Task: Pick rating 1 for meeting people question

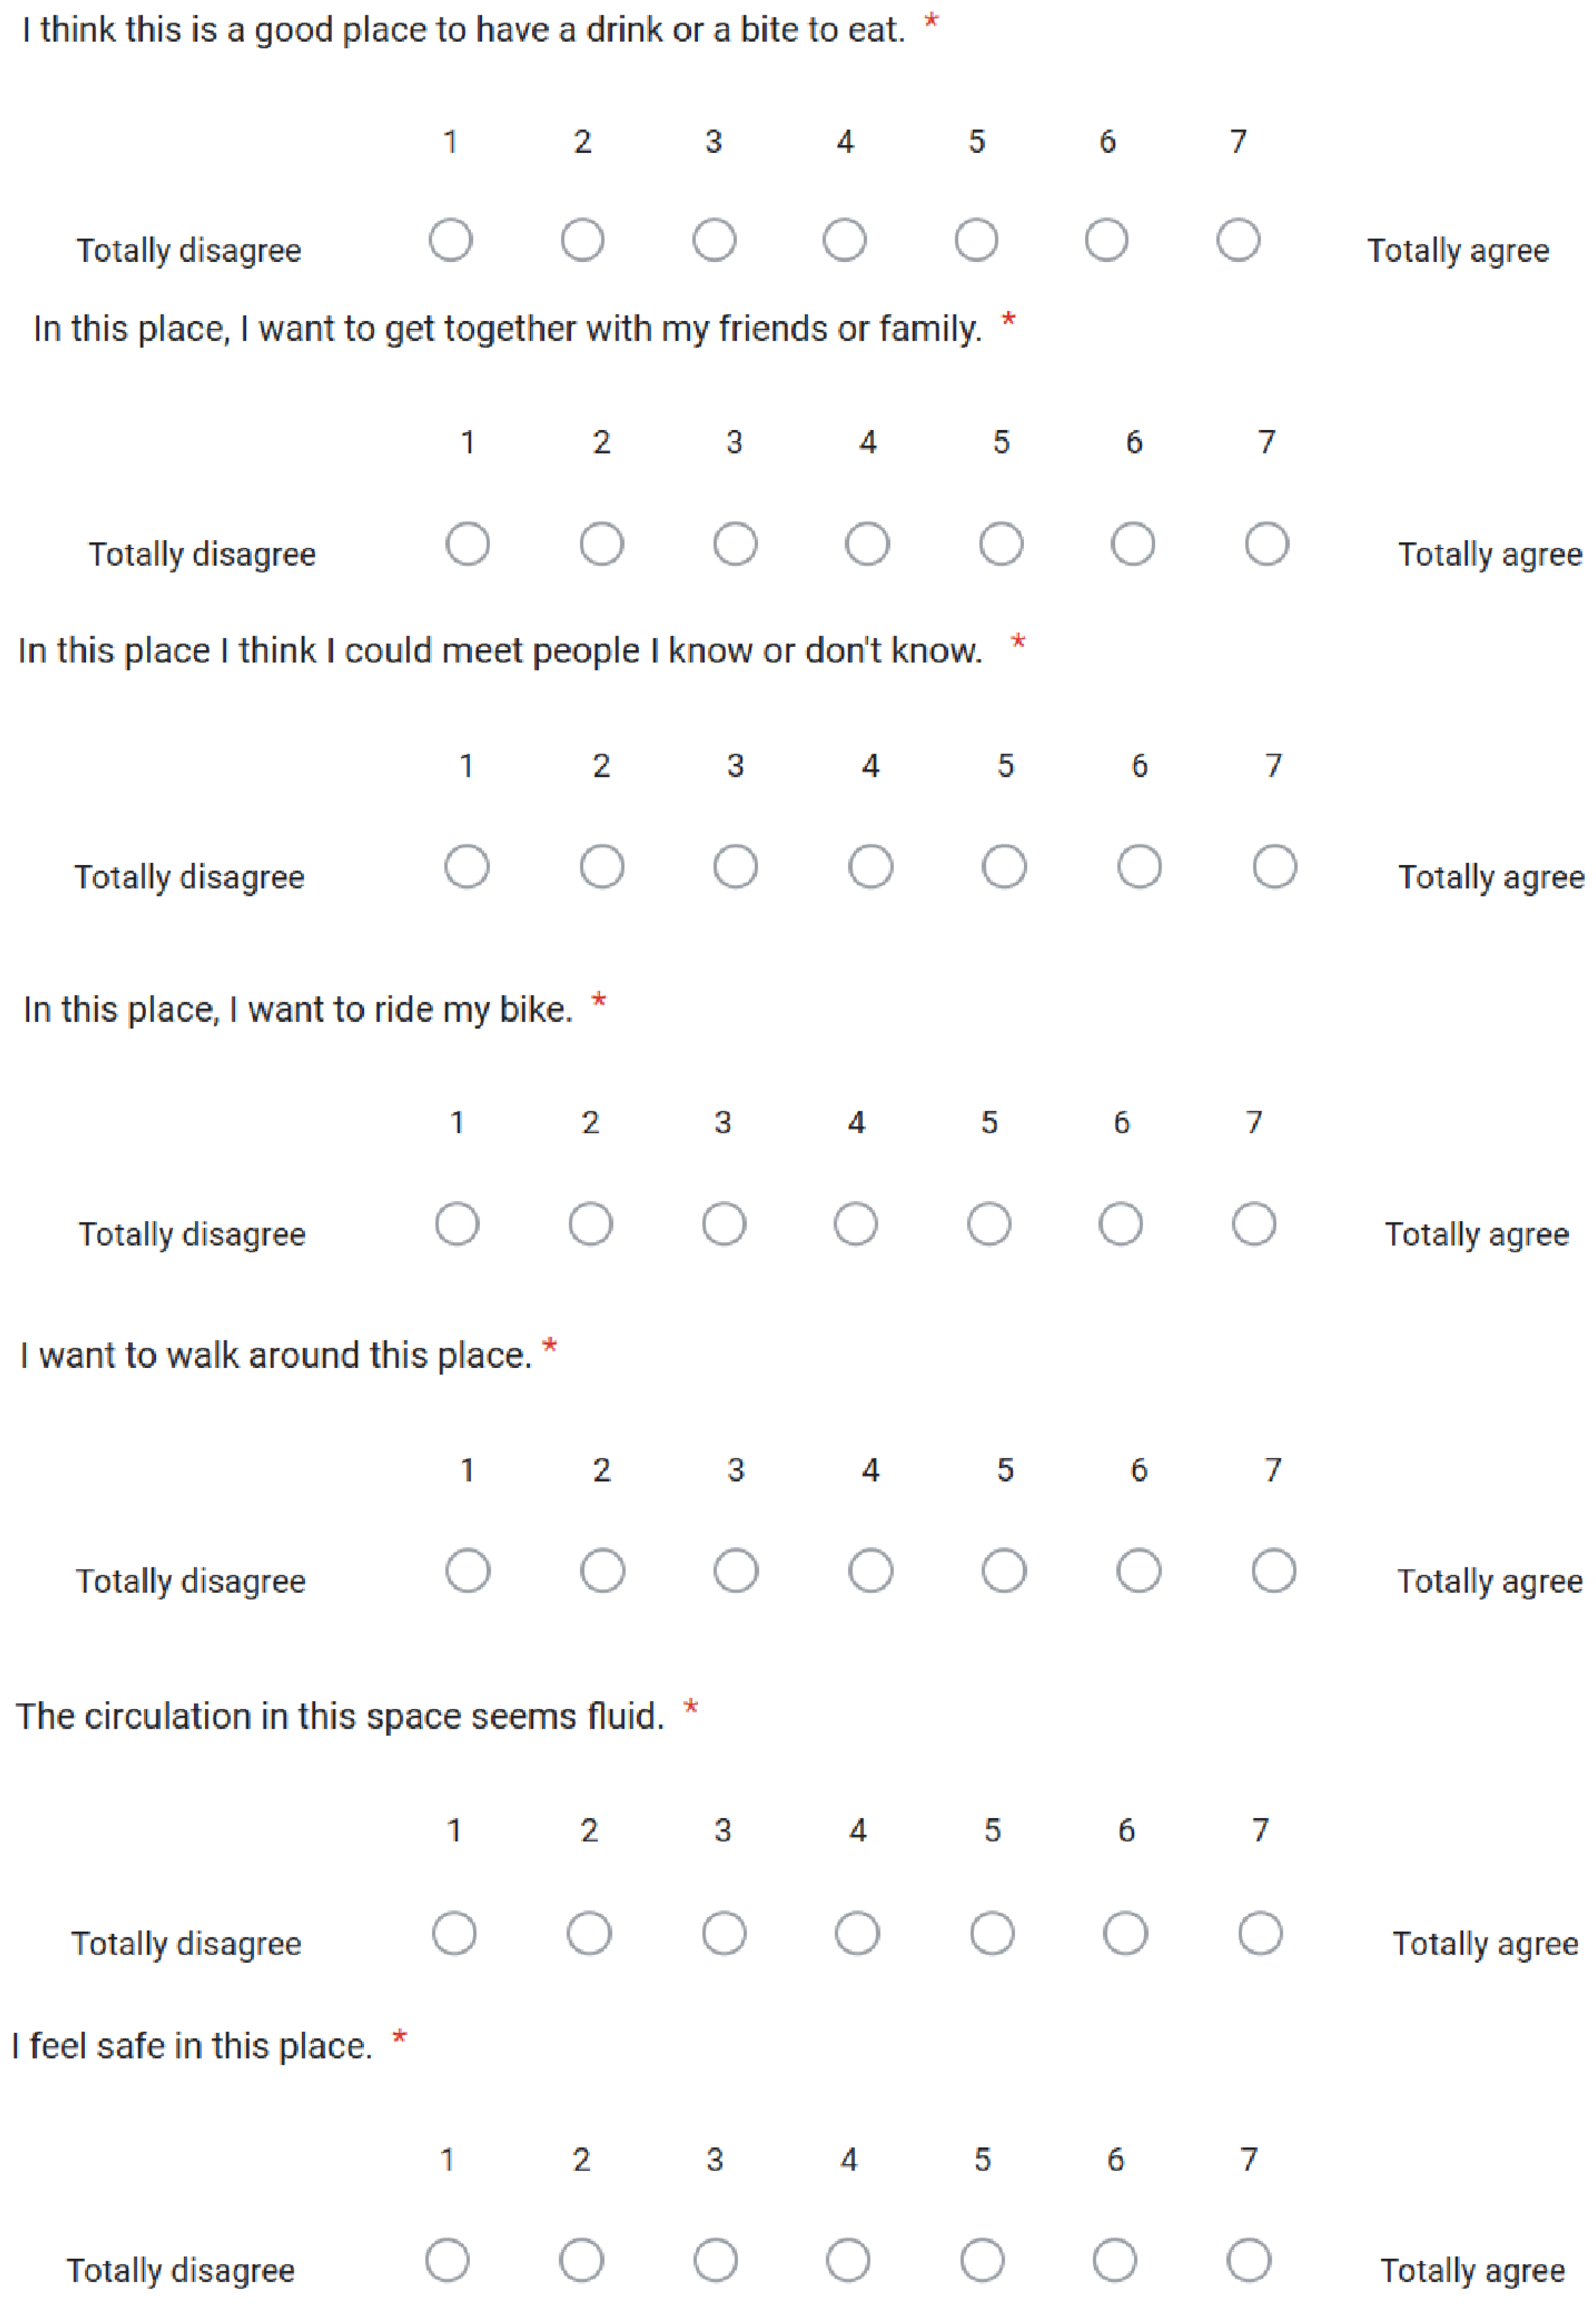Action: 467,866
